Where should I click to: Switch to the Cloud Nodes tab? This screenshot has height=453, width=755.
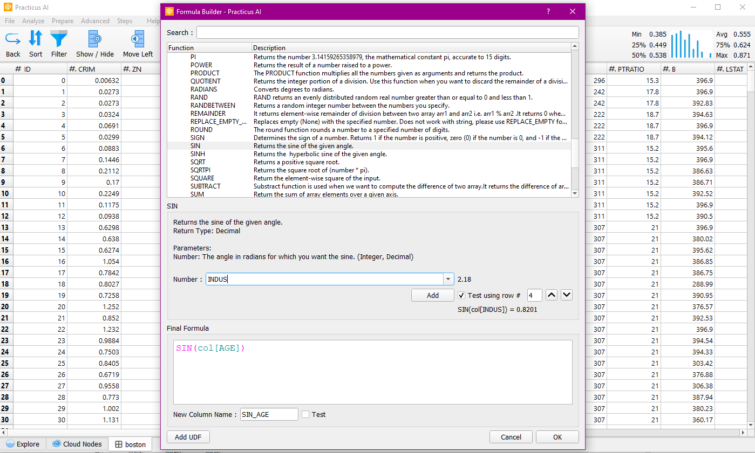77,444
